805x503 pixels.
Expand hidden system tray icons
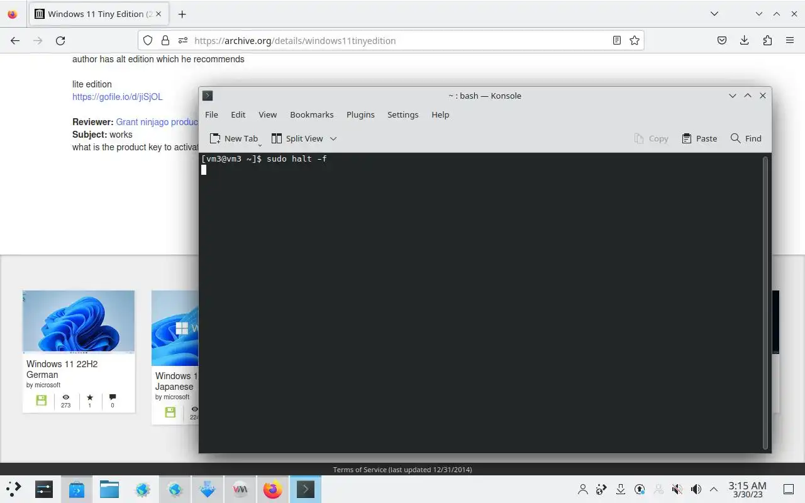[714, 489]
